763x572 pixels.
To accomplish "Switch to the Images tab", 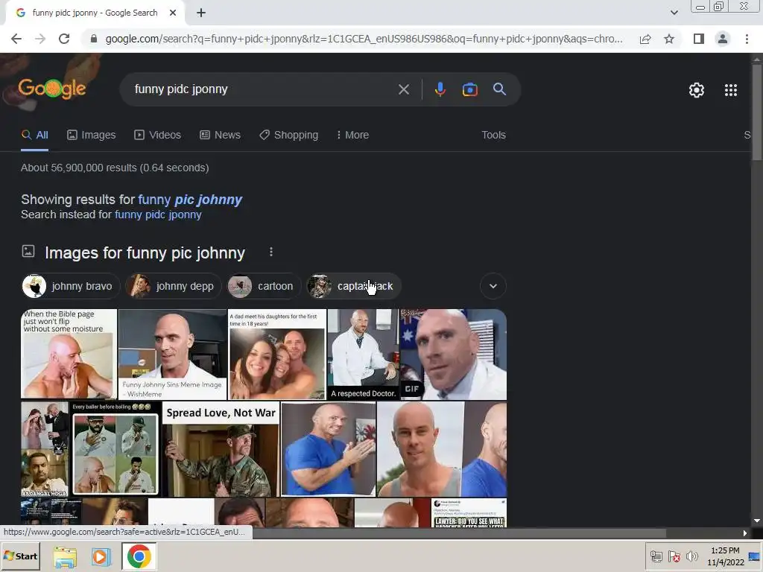I will [92, 136].
